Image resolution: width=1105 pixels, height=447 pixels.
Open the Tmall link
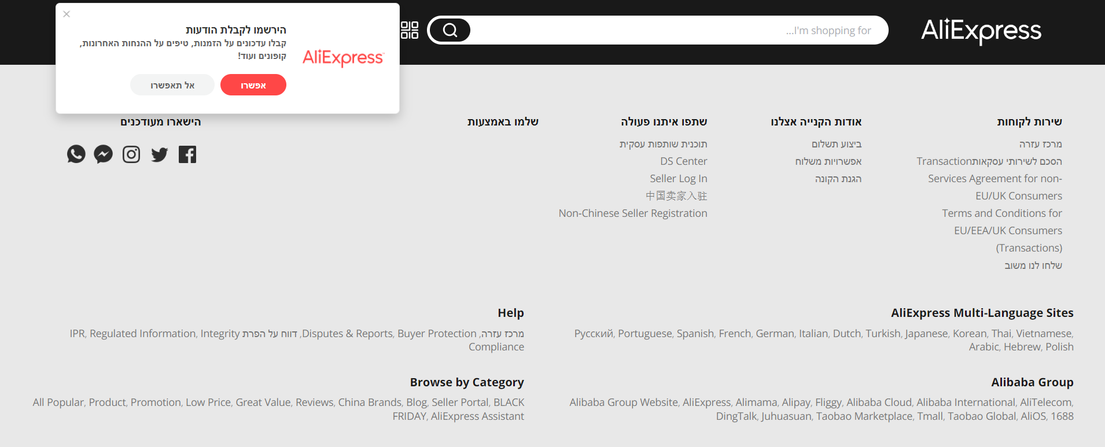(x=930, y=416)
